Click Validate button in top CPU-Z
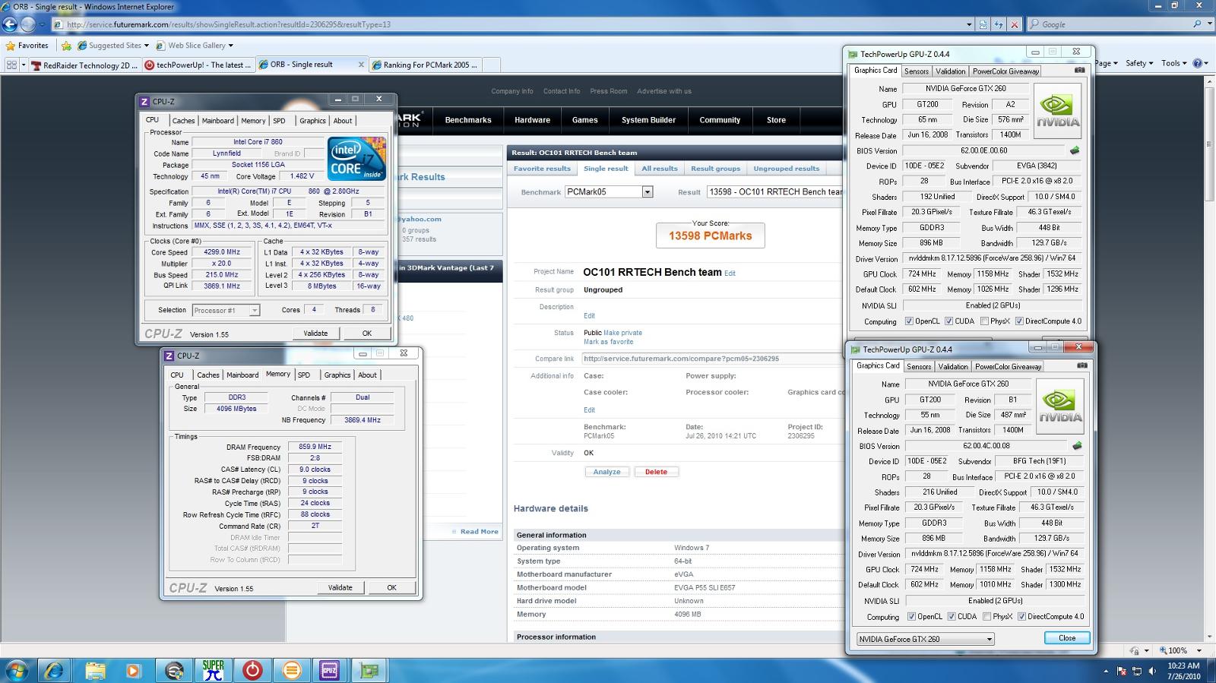 [315, 334]
